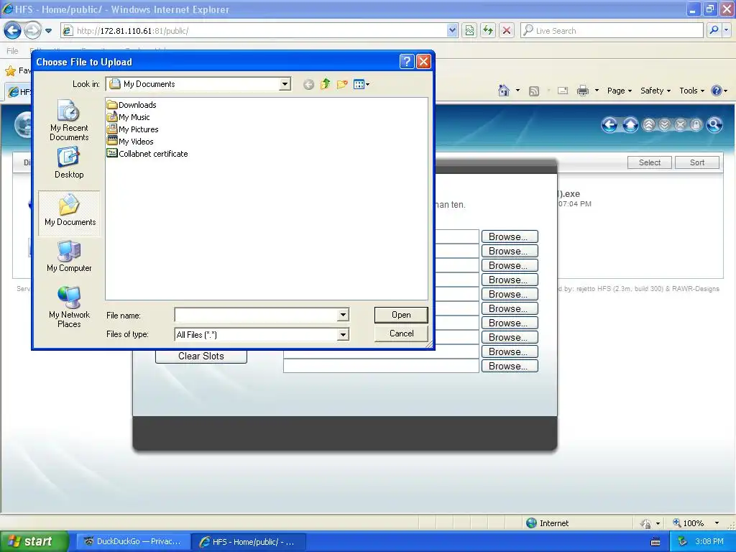Click the red Stop loading icon
The image size is (736, 552).
(507, 30)
